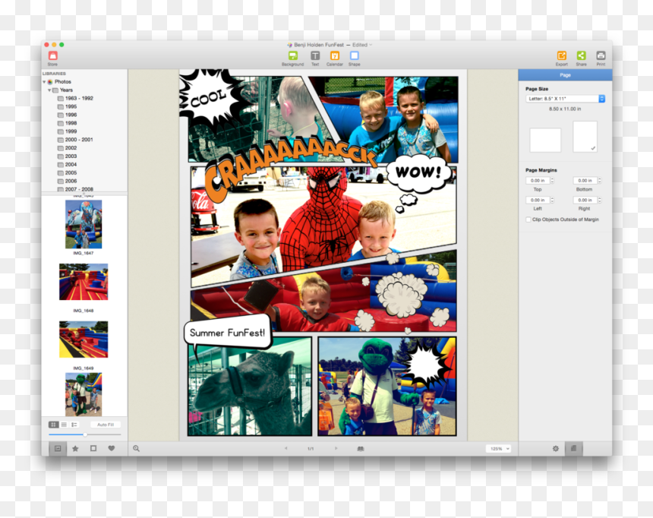Open the document title dropdown arrow
653x518 pixels.
[x=371, y=45]
